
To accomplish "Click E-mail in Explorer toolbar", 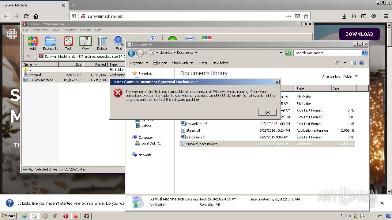I will point(203,63).
